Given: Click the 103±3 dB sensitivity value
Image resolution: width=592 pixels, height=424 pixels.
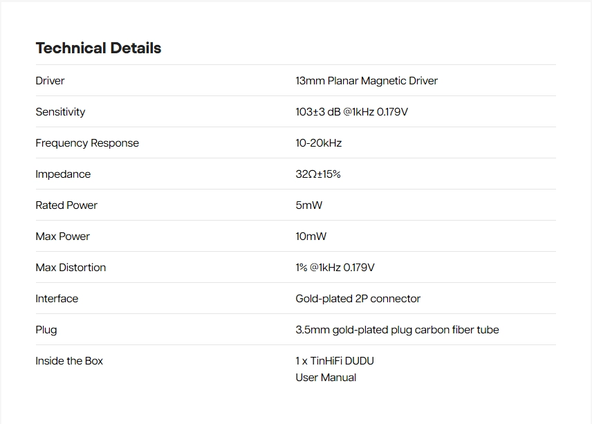Looking at the screenshot, I should pyautogui.click(x=351, y=112).
